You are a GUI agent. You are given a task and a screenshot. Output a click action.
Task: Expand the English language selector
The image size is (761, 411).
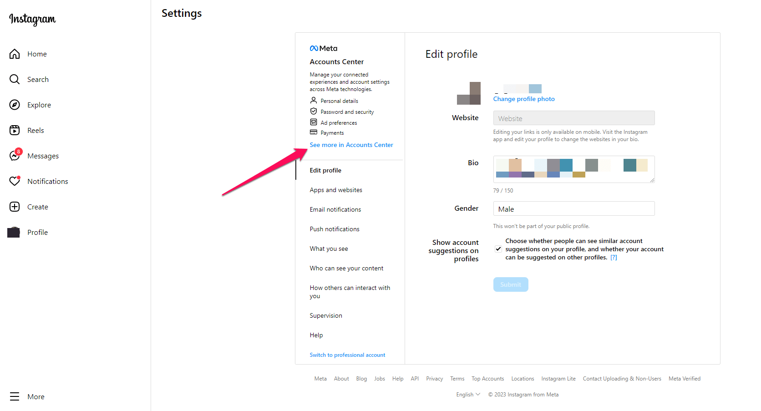(468, 395)
